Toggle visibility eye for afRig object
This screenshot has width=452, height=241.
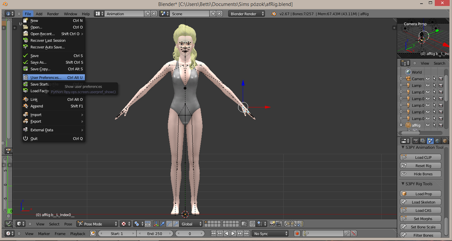[428, 125]
